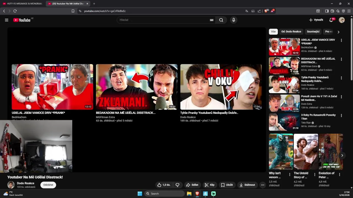
Task: Open the Windows Start button
Action: 140,194
